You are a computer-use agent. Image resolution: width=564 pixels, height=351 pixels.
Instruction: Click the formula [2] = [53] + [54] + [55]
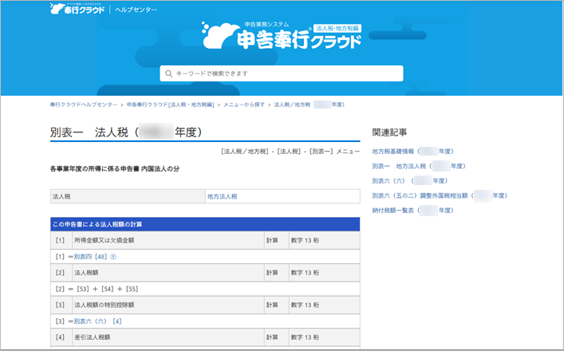pos(97,289)
